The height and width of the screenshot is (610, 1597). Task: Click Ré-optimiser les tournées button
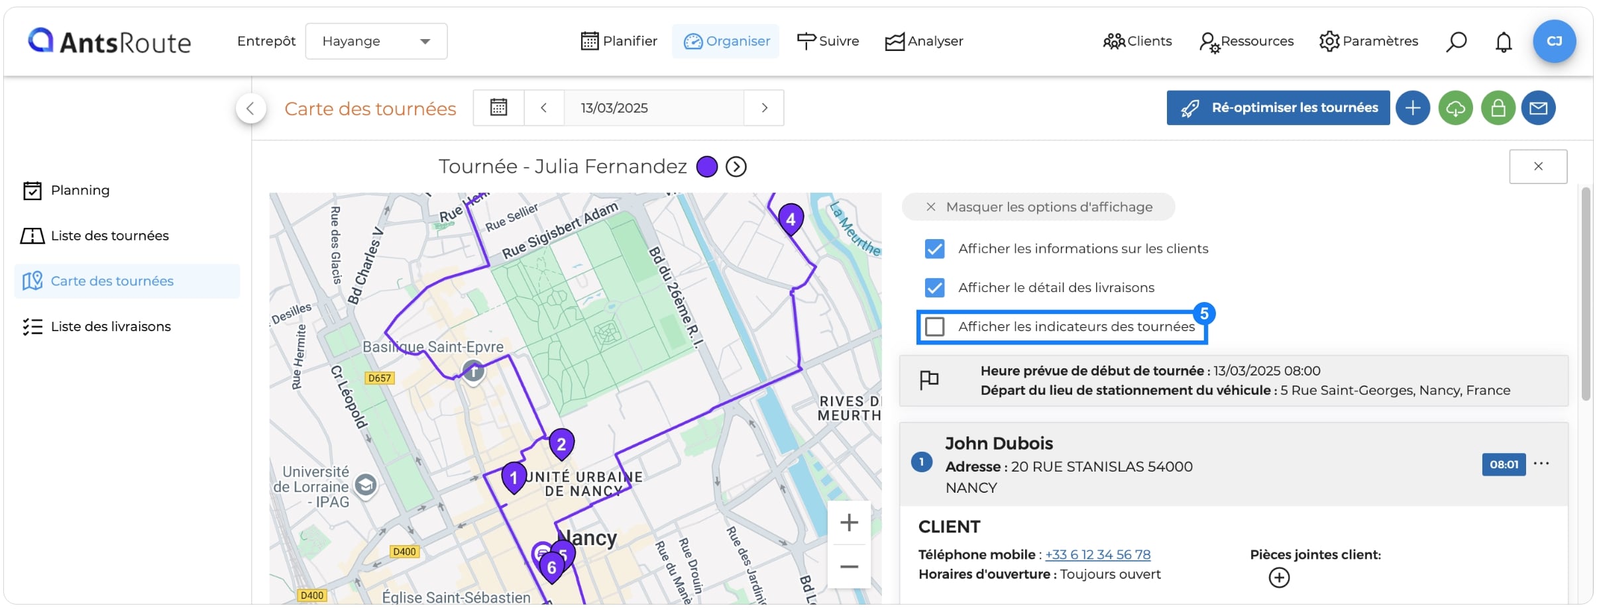point(1278,107)
